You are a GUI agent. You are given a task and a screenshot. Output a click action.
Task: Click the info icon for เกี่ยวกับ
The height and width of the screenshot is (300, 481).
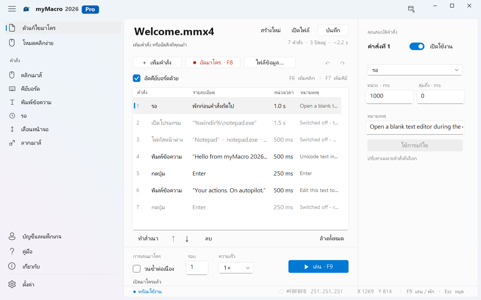point(12,266)
